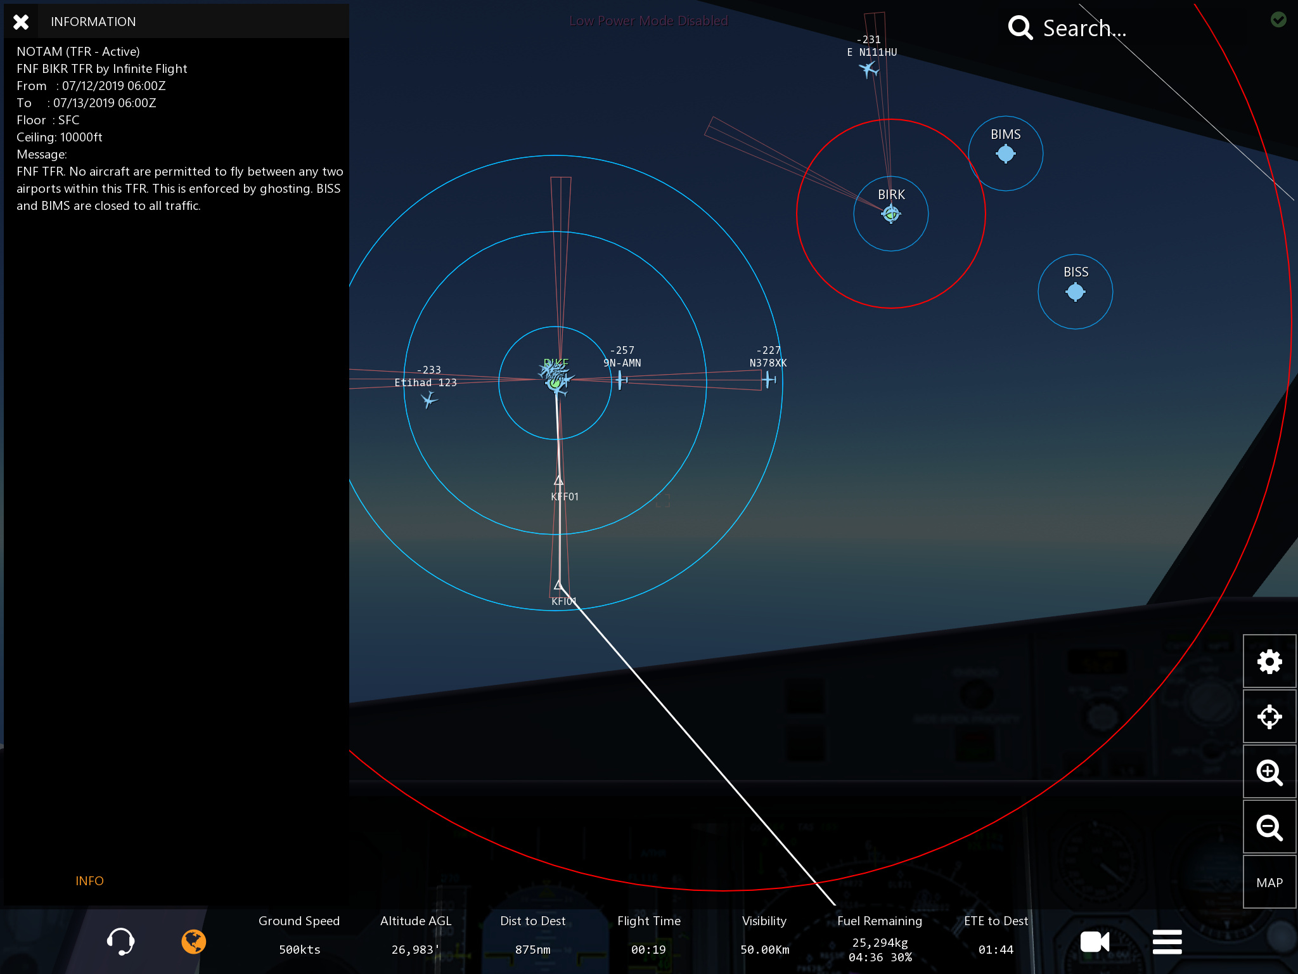
Task: Zoom out on the map
Action: pyautogui.click(x=1269, y=828)
